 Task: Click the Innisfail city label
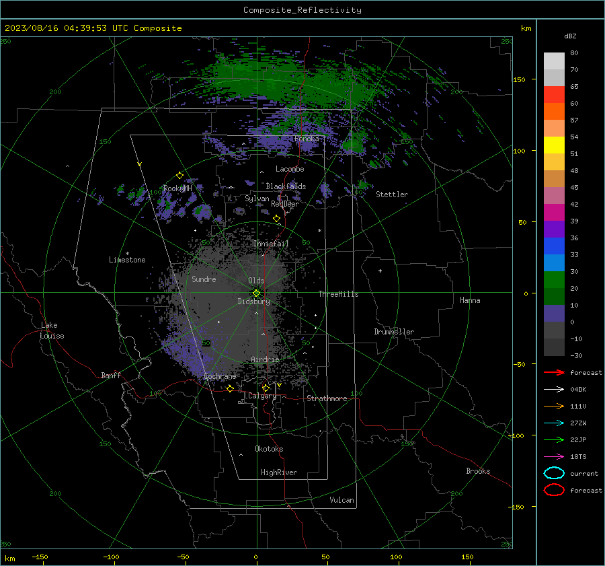coord(271,244)
